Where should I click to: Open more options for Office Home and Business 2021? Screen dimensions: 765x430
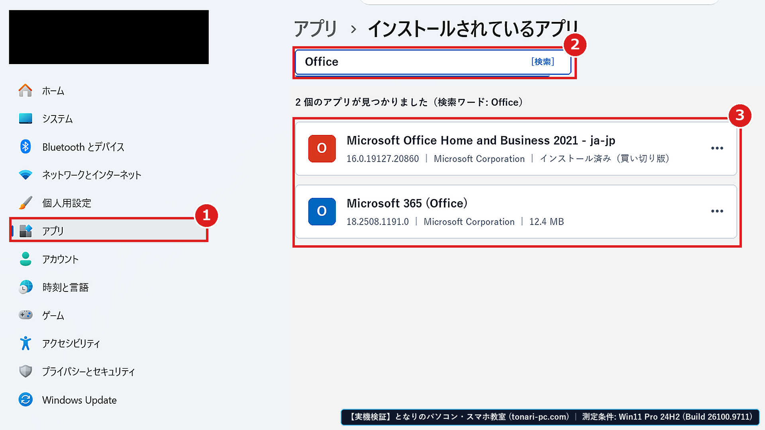click(717, 148)
